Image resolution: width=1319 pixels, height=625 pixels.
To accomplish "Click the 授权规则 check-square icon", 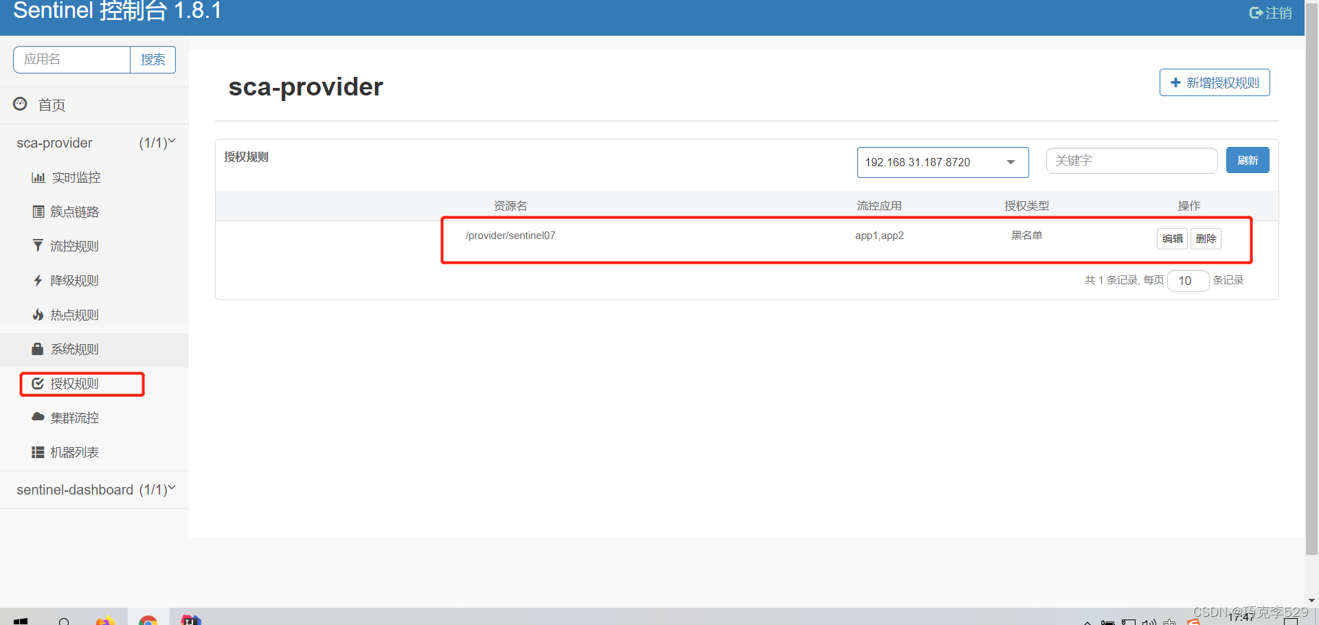I will 38,383.
